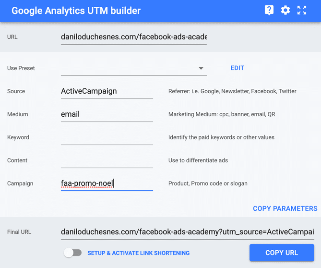This screenshot has height=268, width=321.
Task: Click the Google Analytics UTM builder title
Action: coord(76,11)
